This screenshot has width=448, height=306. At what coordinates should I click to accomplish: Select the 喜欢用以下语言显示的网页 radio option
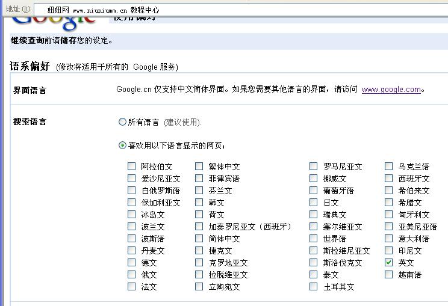point(123,145)
